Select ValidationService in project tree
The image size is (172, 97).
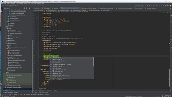coord(14,19)
